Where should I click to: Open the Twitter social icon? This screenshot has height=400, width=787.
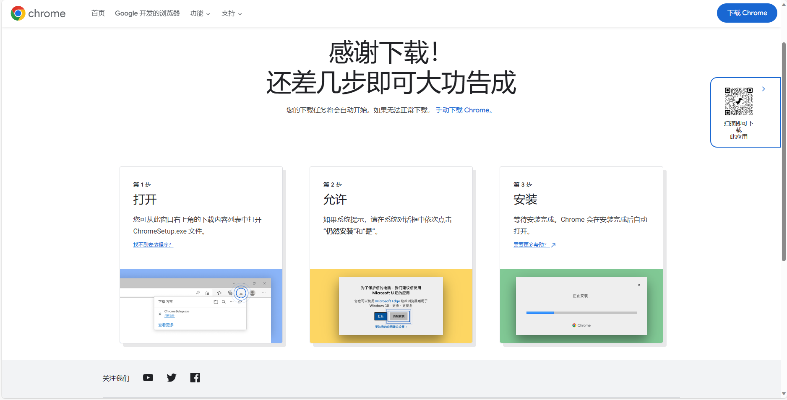pos(172,378)
